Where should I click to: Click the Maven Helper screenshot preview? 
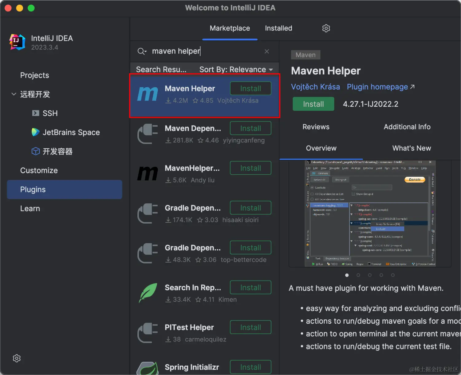click(370, 213)
